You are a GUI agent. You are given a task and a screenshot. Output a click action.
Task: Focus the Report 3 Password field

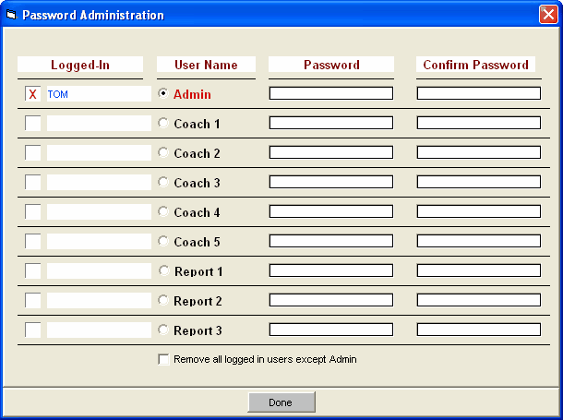pyautogui.click(x=331, y=330)
